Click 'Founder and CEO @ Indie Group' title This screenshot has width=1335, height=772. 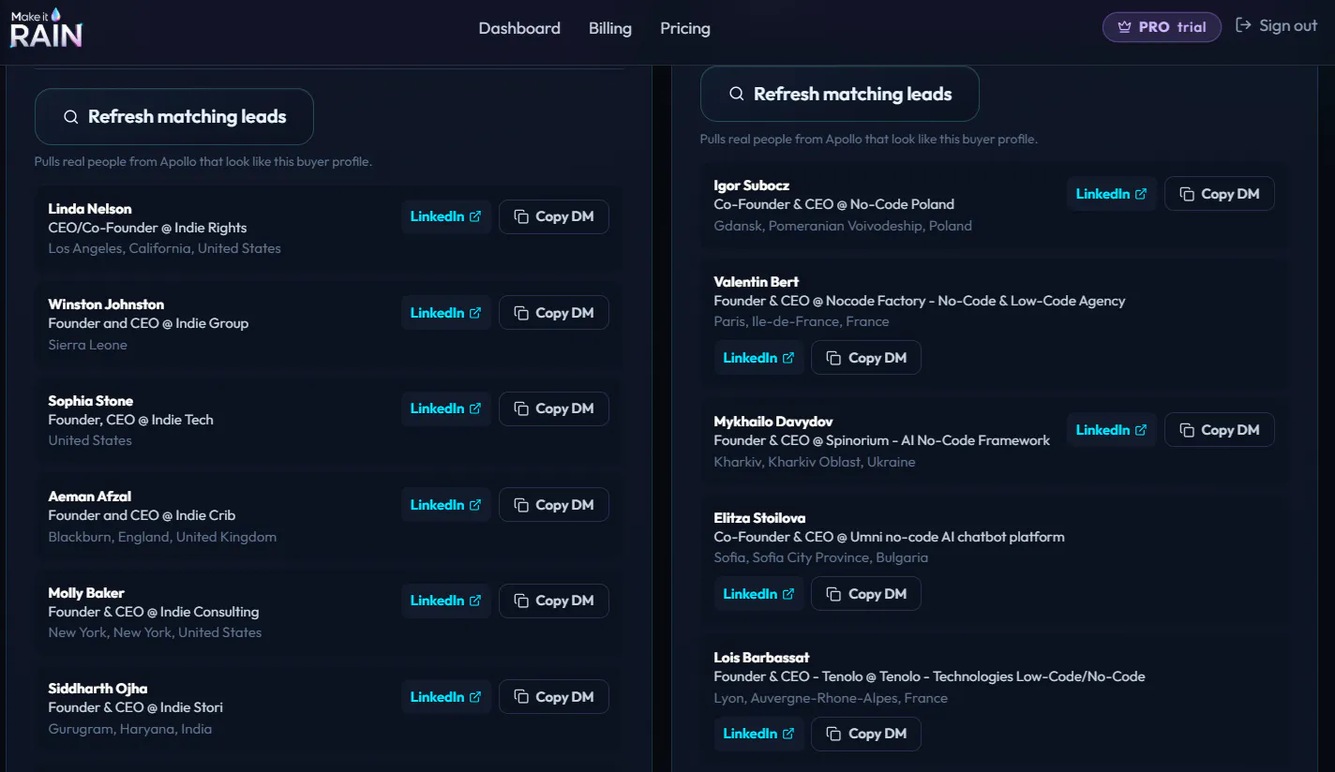(149, 323)
